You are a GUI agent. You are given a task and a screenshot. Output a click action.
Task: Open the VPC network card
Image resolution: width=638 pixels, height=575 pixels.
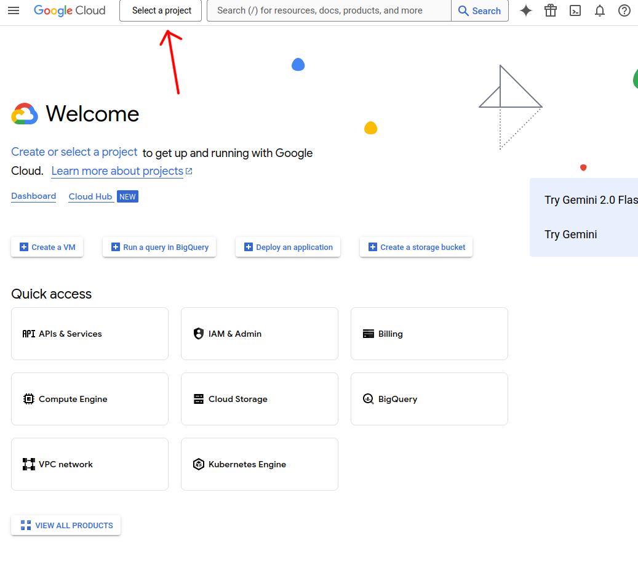point(90,464)
